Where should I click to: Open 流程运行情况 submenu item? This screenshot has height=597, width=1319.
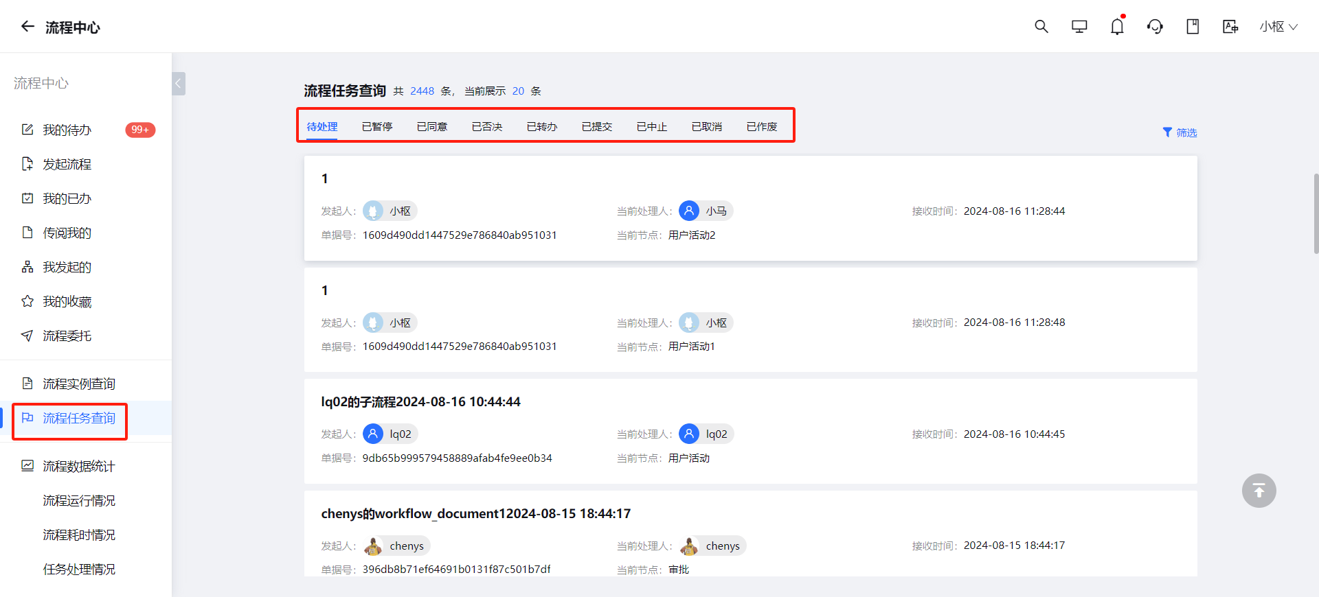click(x=79, y=500)
